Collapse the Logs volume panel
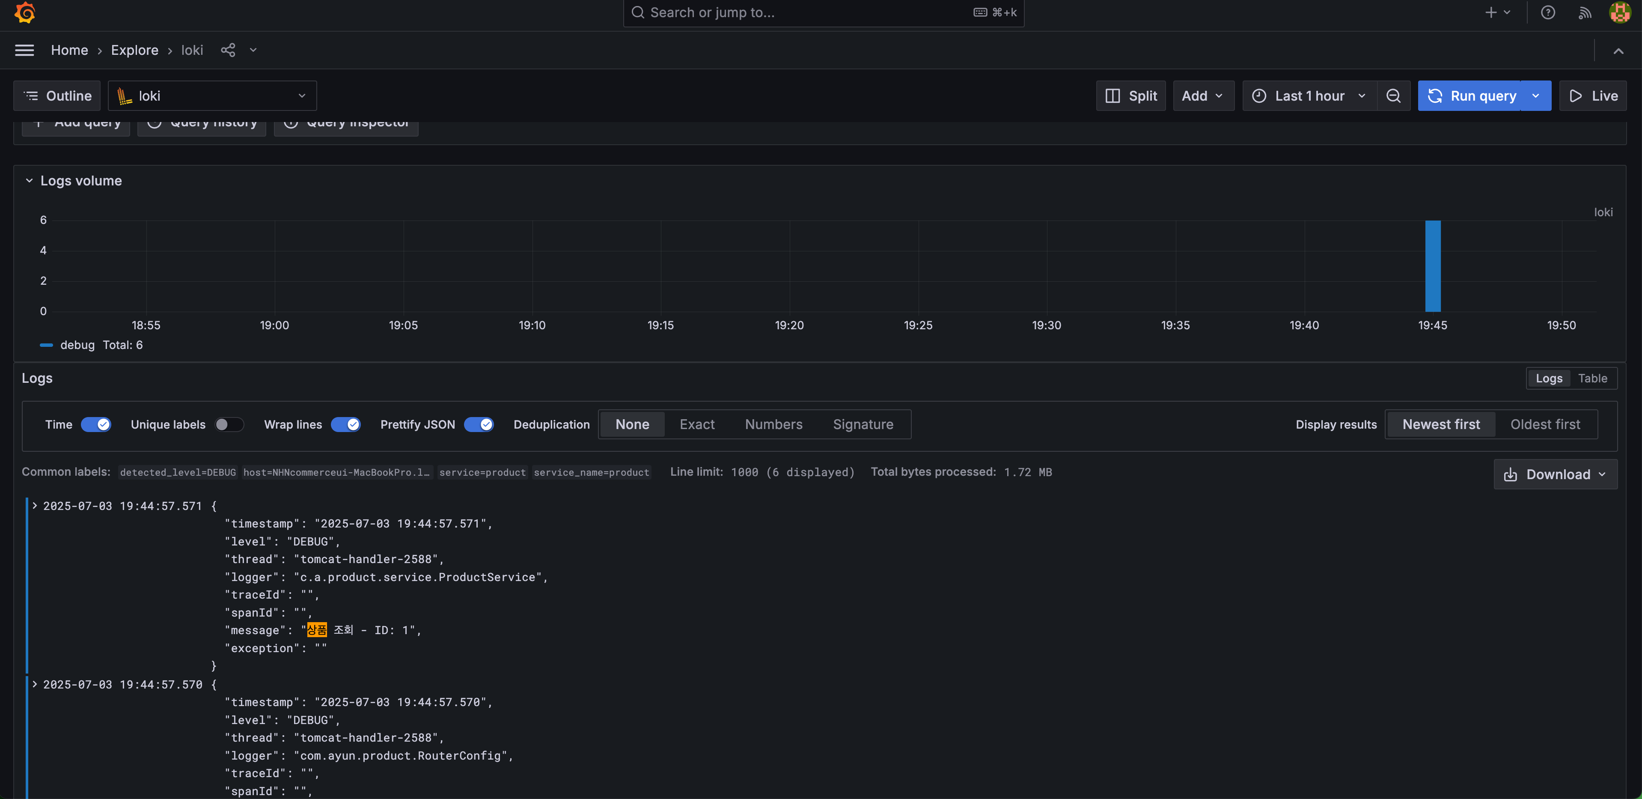The width and height of the screenshot is (1642, 799). 29,180
